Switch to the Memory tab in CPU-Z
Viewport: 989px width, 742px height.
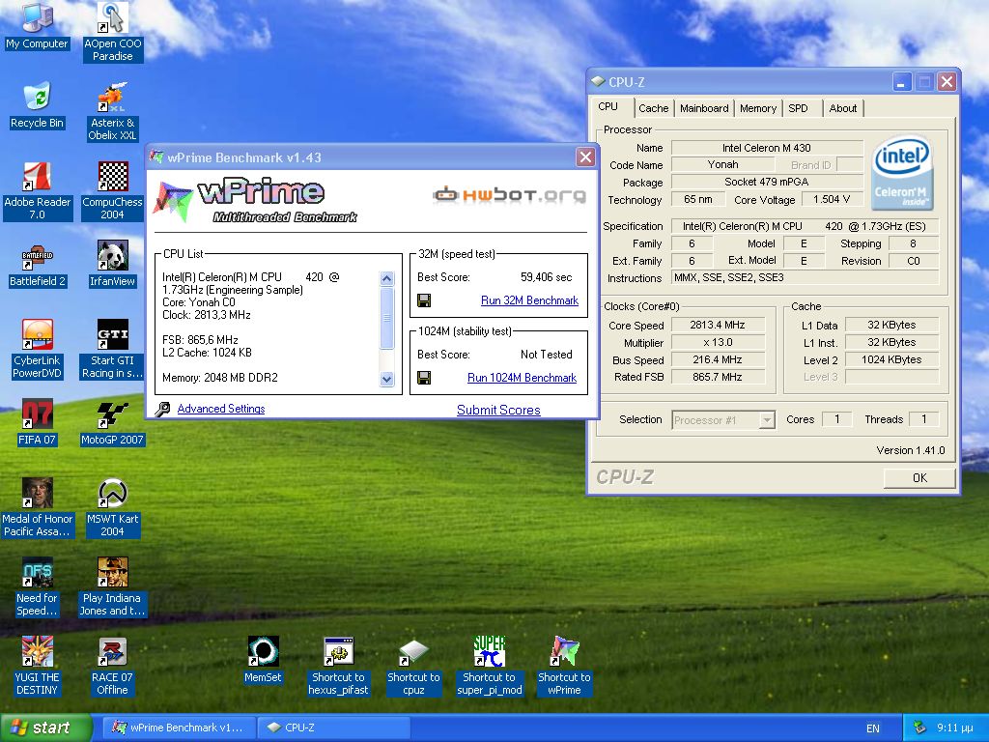click(758, 108)
